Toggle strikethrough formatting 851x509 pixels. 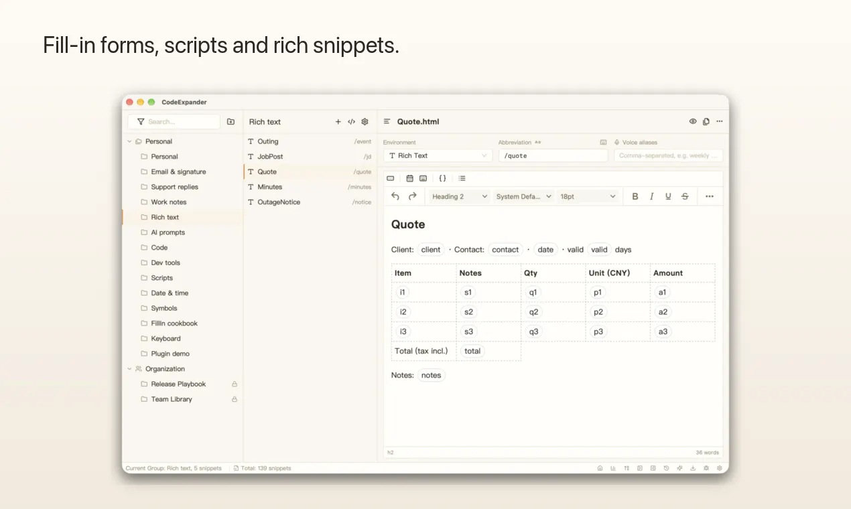click(x=685, y=196)
